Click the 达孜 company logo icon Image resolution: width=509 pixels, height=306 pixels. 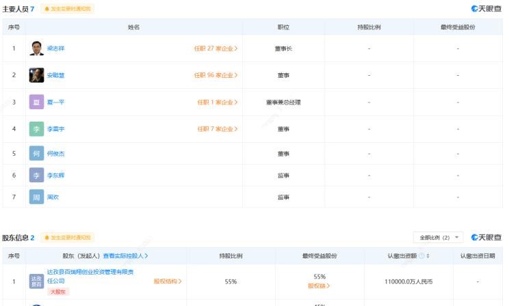click(36, 281)
